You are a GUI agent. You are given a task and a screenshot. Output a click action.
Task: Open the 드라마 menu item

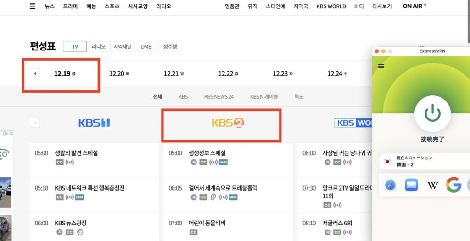click(x=70, y=6)
